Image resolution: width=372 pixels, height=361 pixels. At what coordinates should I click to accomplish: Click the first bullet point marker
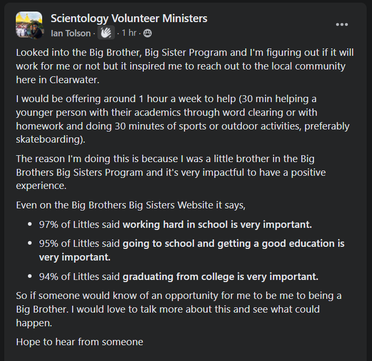coord(29,225)
